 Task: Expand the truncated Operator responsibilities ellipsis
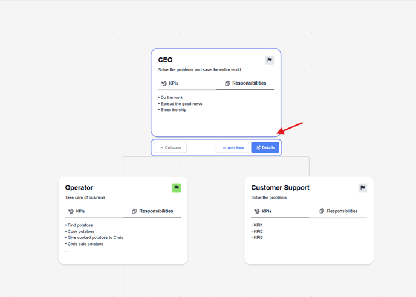[67, 251]
